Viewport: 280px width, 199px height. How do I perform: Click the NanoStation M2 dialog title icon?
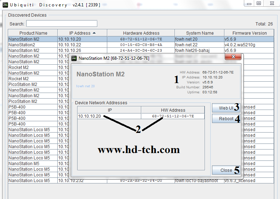coord(74,58)
